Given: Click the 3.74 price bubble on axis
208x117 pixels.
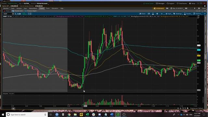Looking at the screenshot, I should pyautogui.click(x=199, y=45).
